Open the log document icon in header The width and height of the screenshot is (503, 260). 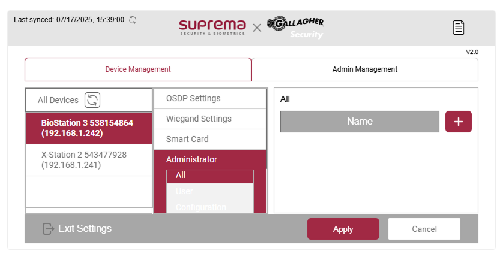pos(459,28)
